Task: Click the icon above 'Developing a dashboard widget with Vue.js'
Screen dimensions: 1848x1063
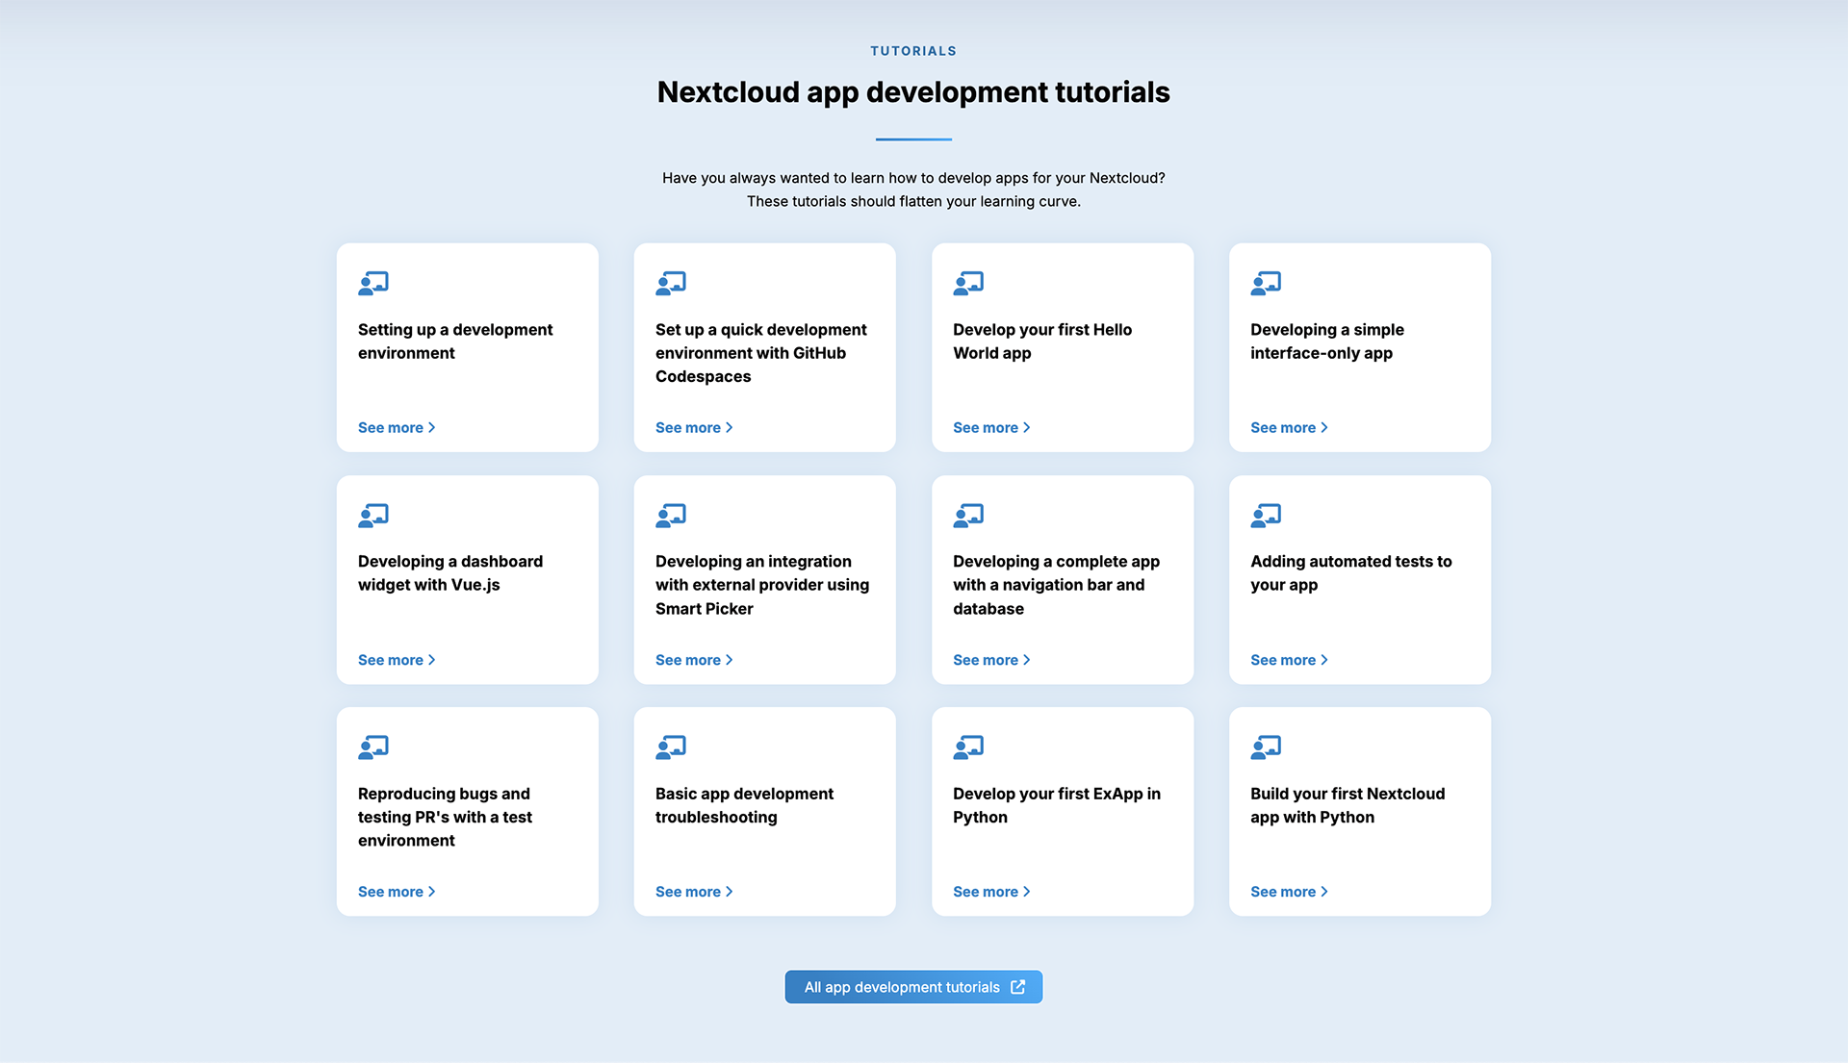Action: pyautogui.click(x=373, y=516)
